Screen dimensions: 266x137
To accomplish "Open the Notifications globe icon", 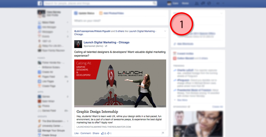I will click(x=209, y=3).
